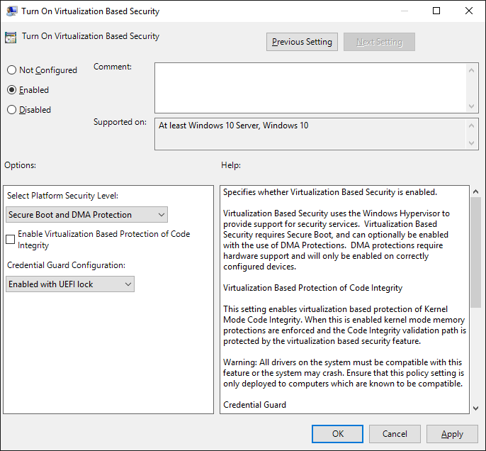
Task: Apply the policy changes
Action: [x=452, y=434]
